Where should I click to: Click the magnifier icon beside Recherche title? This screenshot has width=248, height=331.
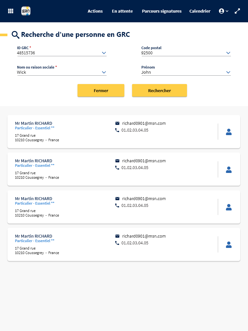(x=15, y=35)
